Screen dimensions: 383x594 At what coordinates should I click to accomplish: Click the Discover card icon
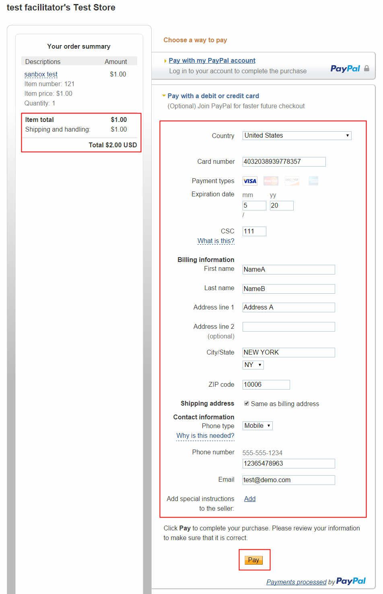click(292, 181)
